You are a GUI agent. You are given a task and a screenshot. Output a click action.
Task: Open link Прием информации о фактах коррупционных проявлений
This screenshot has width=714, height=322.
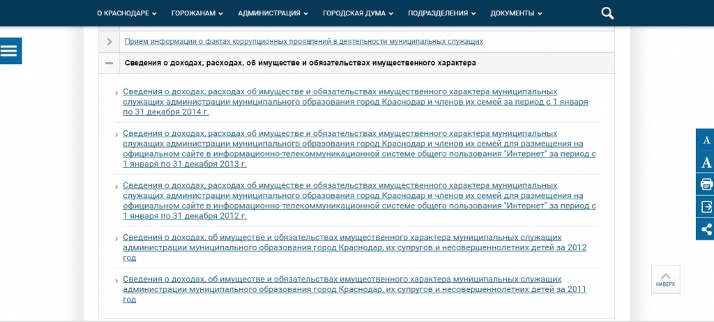(x=304, y=41)
